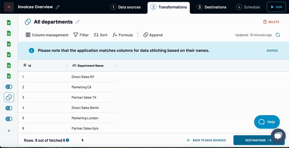
Task: Edit the Invoices Overview title pencil icon
Action: (x=58, y=7)
